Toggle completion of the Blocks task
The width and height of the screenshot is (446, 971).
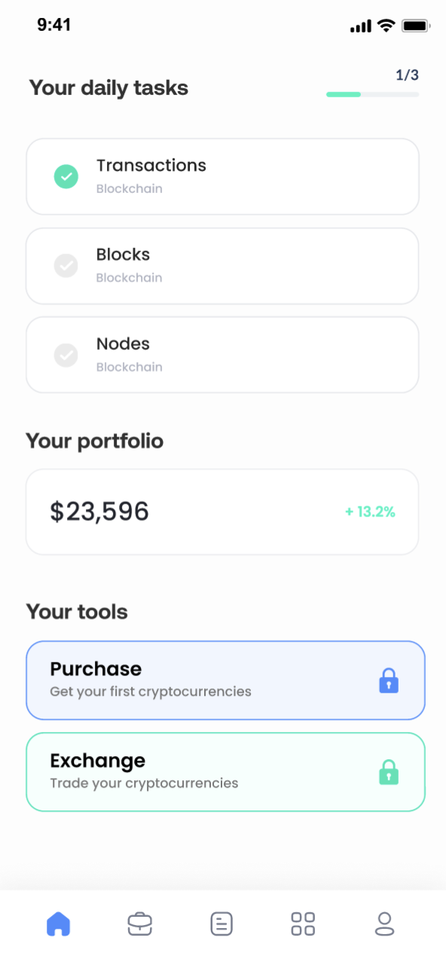(x=66, y=265)
